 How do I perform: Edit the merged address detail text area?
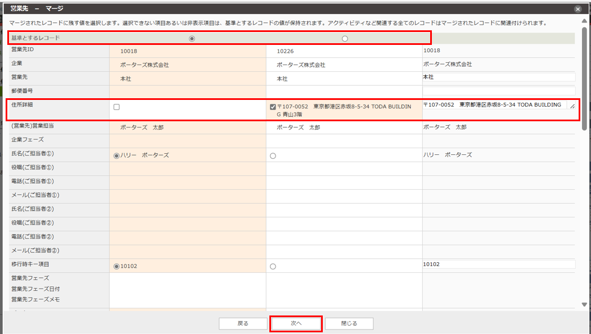tap(495, 105)
